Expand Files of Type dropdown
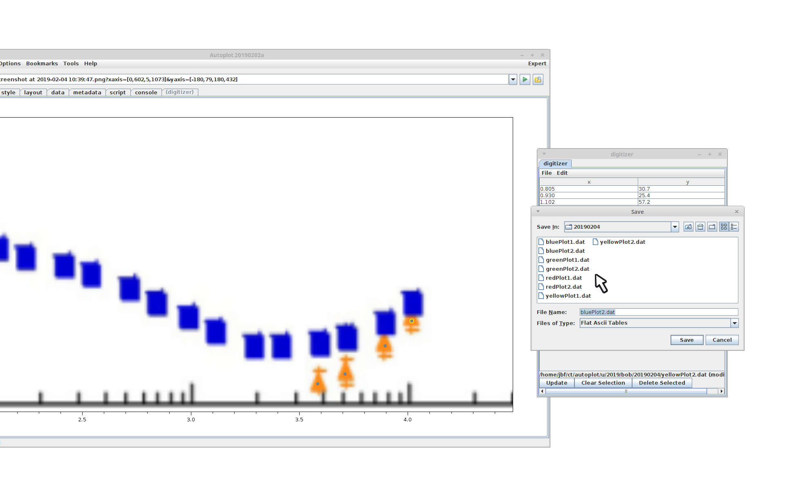Viewport: 785px width, 490px height. click(735, 323)
